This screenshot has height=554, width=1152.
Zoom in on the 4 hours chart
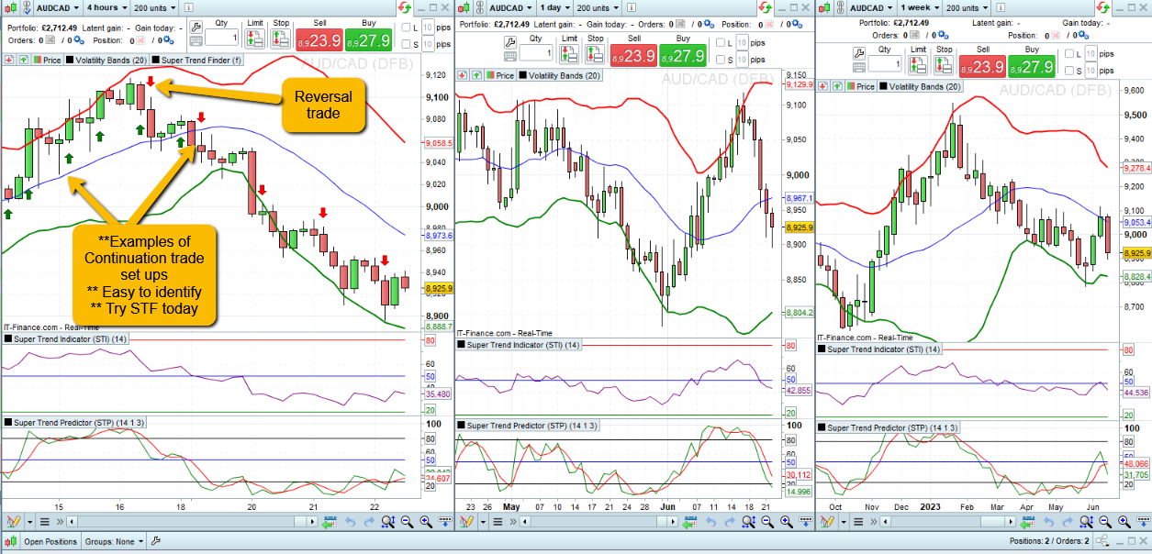[426, 522]
